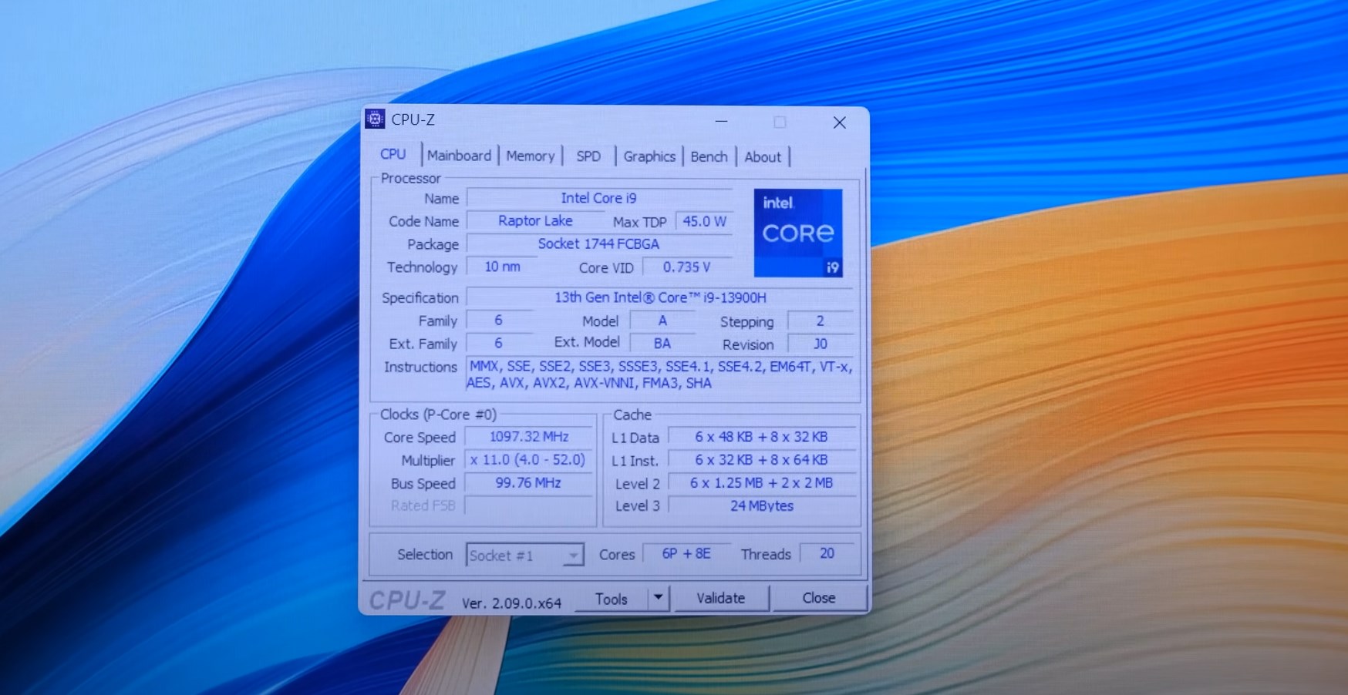Open the Bench tab
The height and width of the screenshot is (695, 1348).
pos(709,156)
